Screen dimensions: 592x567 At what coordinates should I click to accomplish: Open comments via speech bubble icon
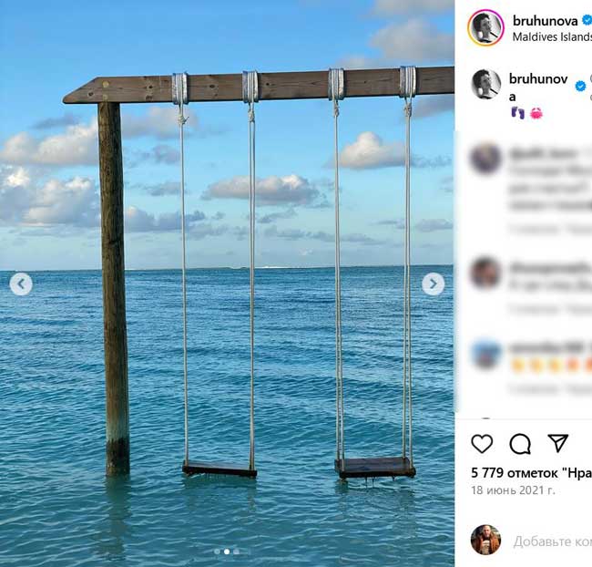(520, 444)
